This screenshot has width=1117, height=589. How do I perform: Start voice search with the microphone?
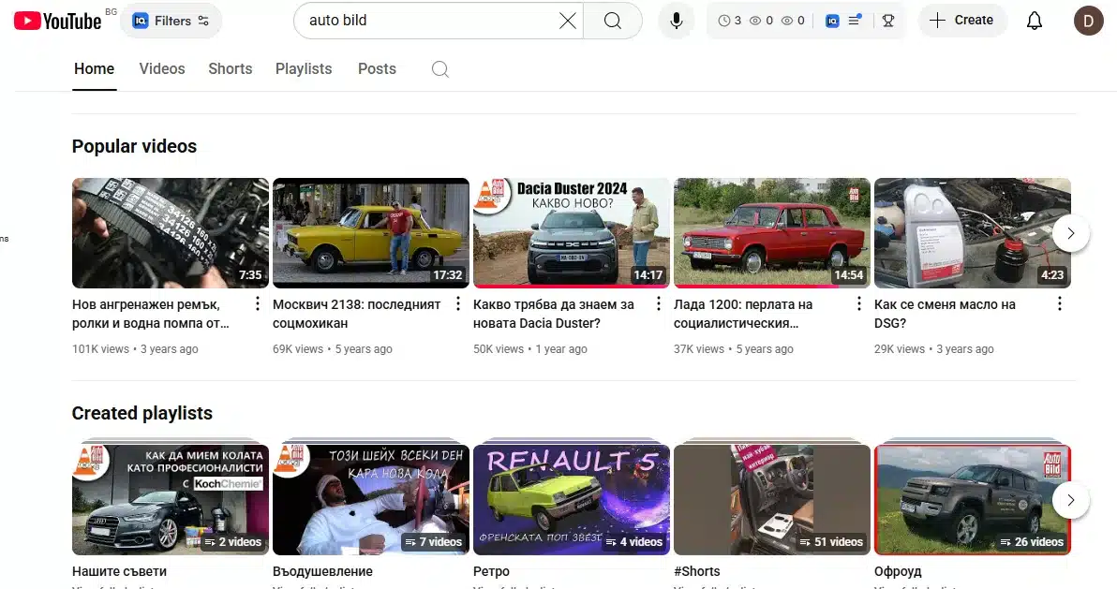[676, 21]
